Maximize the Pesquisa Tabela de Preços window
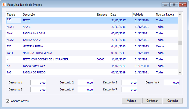The width and height of the screenshot is (189, 109). (x=174, y=5)
